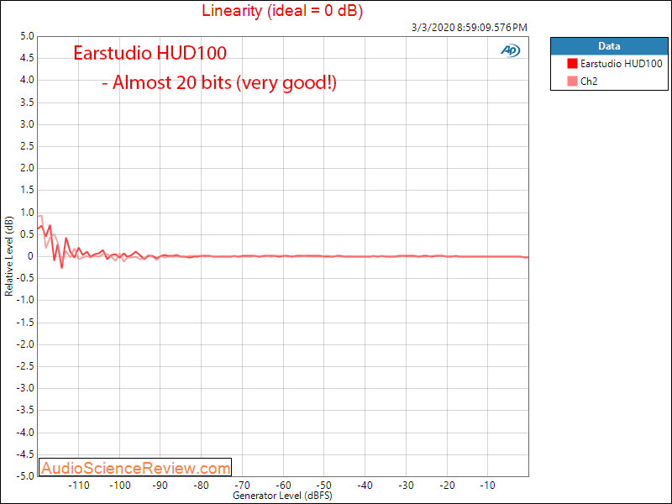Image resolution: width=672 pixels, height=504 pixels.
Task: Select the Ch2 pink legend swatch
Action: click(x=572, y=81)
